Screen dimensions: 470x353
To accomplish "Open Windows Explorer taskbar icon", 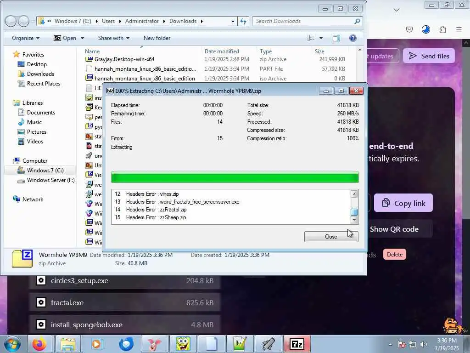I will (x=68, y=344).
